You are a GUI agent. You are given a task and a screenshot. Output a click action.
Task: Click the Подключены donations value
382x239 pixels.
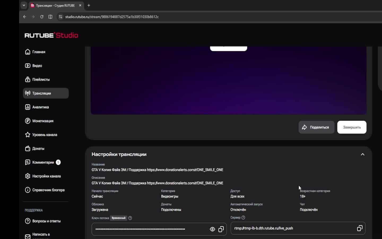[171, 210]
